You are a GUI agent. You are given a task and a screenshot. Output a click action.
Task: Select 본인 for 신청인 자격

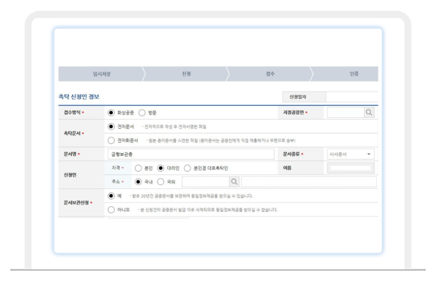[137, 168]
